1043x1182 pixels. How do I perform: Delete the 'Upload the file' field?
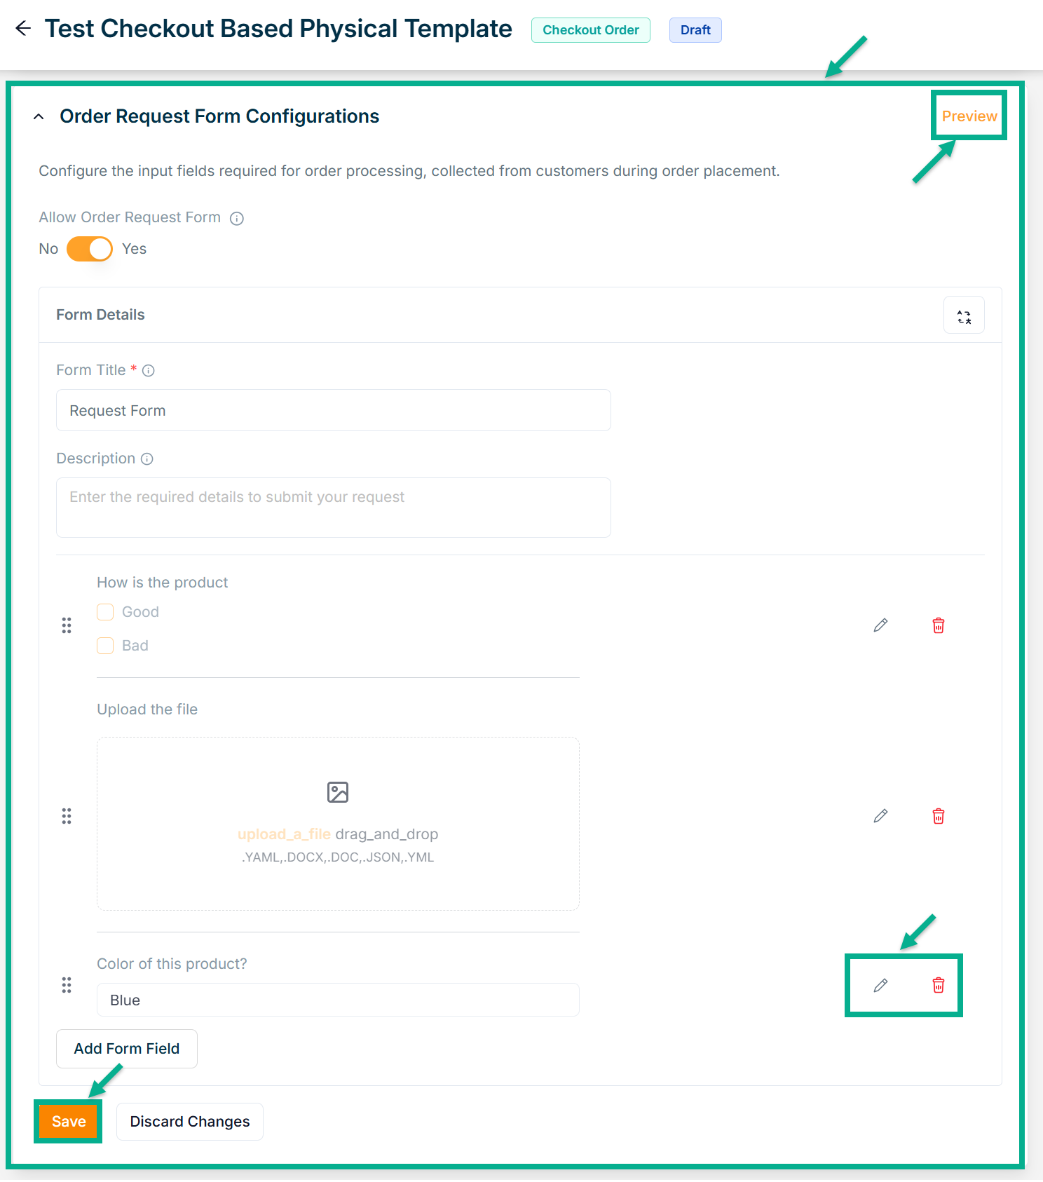click(938, 816)
